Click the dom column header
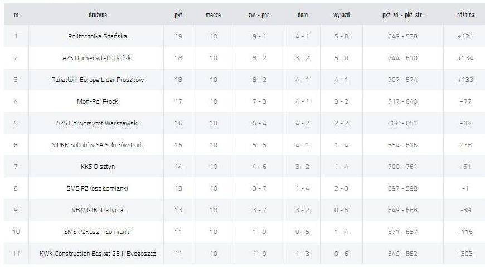 click(x=303, y=14)
